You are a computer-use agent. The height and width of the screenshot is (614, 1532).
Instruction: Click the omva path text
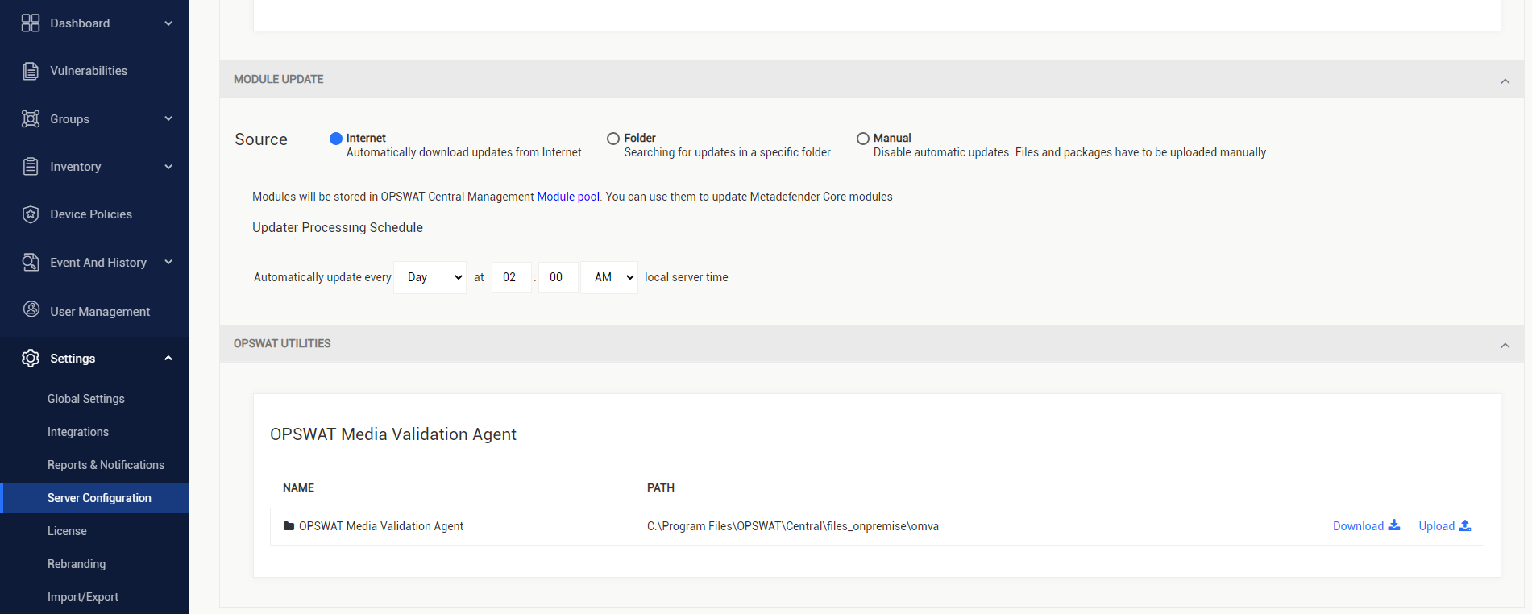click(x=793, y=526)
